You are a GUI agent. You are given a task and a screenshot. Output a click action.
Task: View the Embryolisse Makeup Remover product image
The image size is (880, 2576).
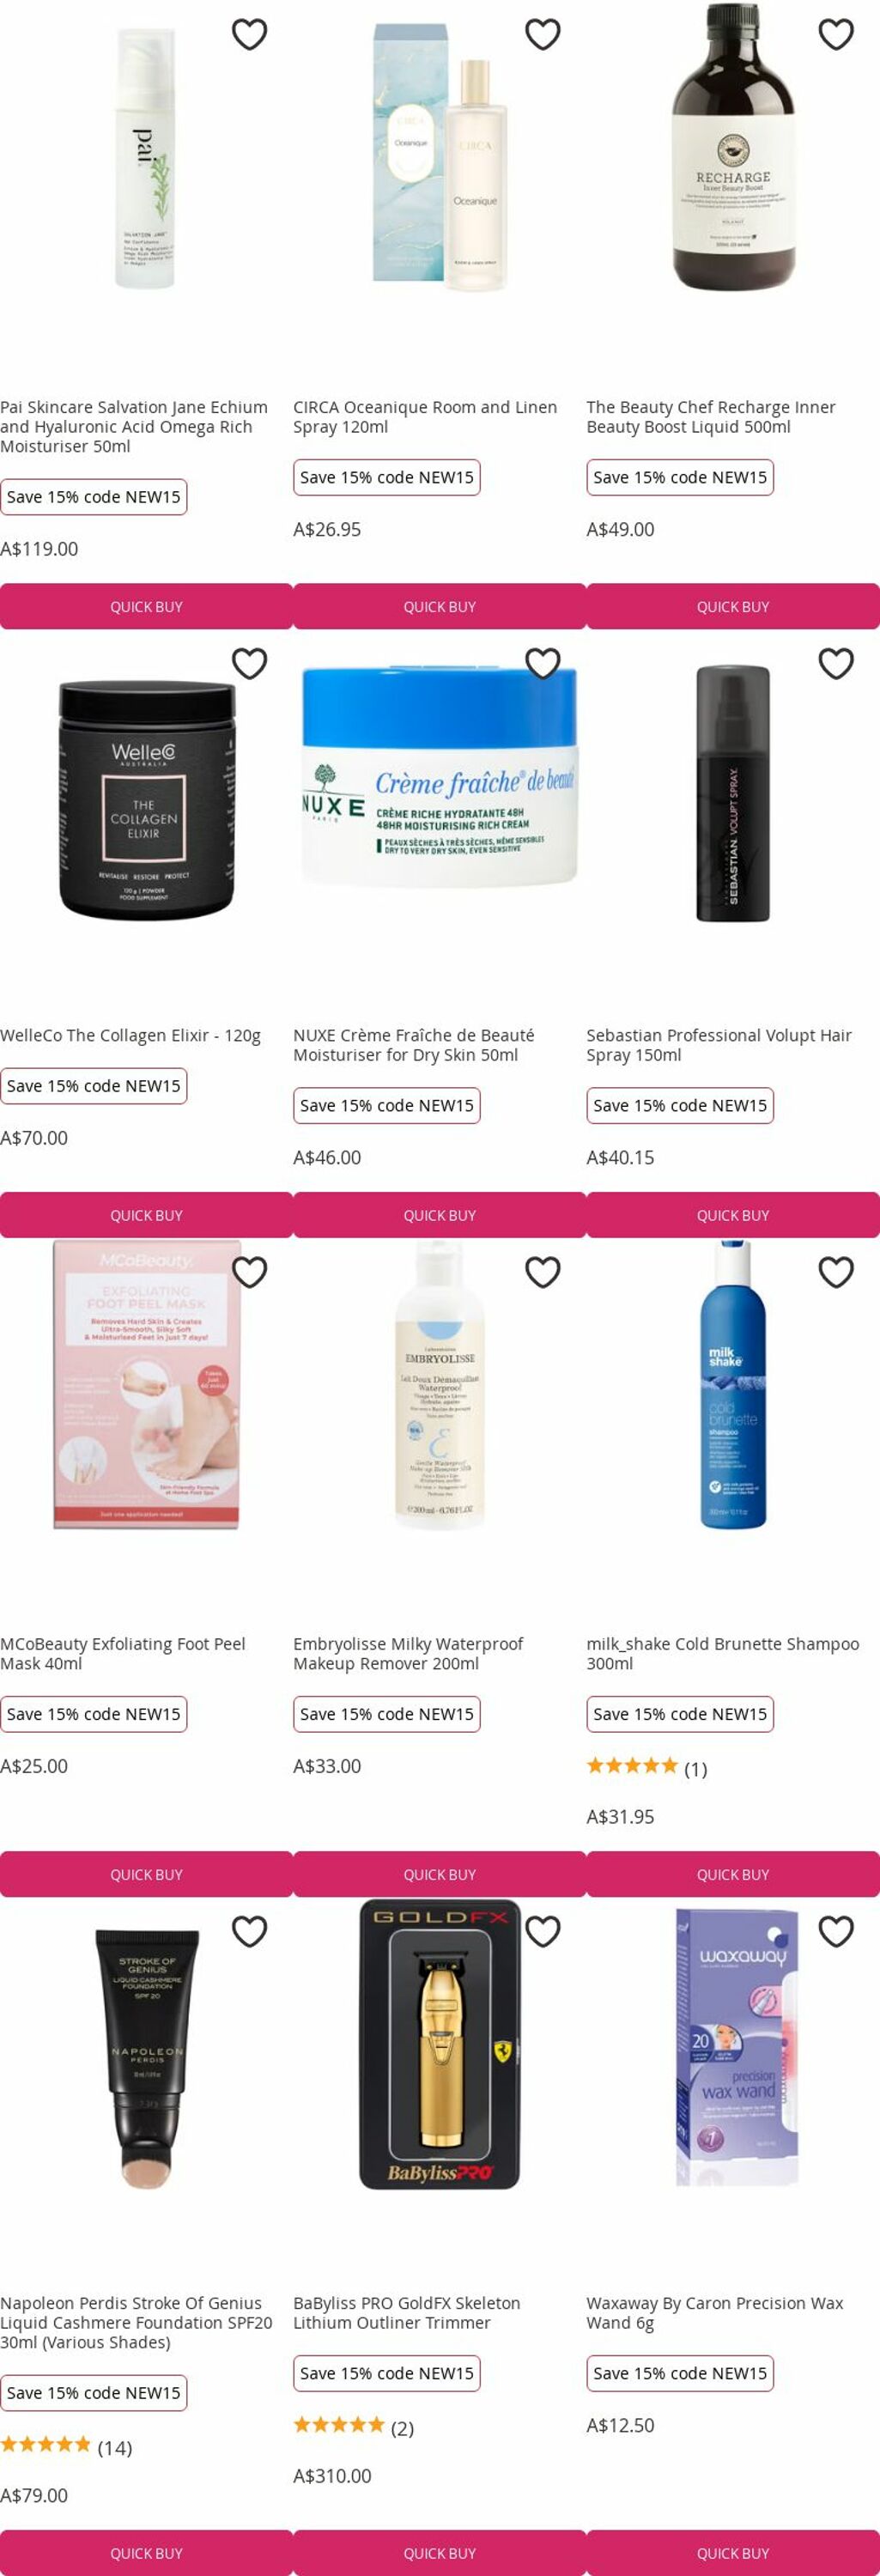[x=440, y=1385]
